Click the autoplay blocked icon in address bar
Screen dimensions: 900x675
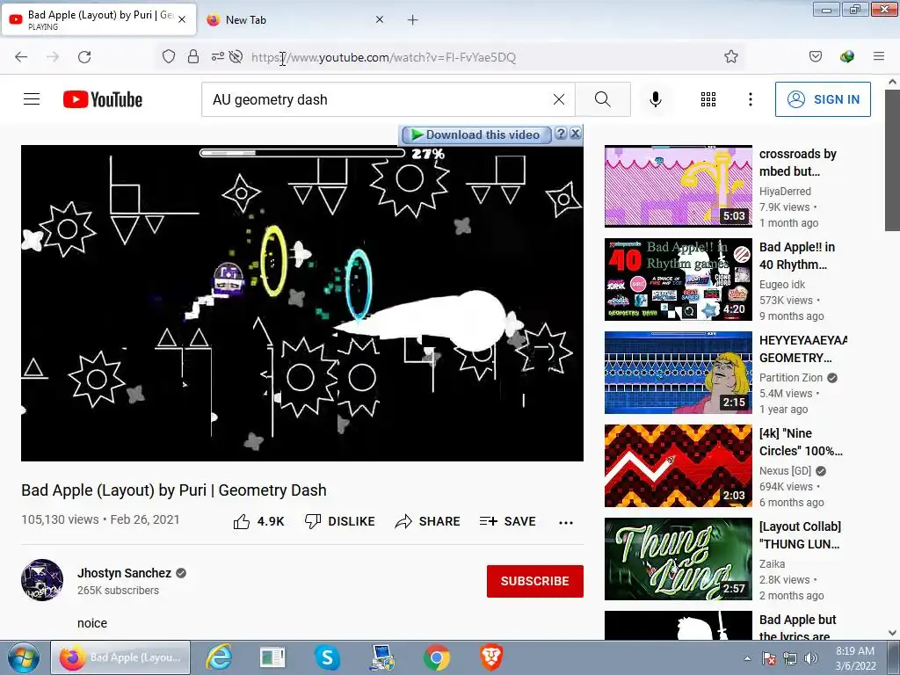pyautogui.click(x=236, y=56)
